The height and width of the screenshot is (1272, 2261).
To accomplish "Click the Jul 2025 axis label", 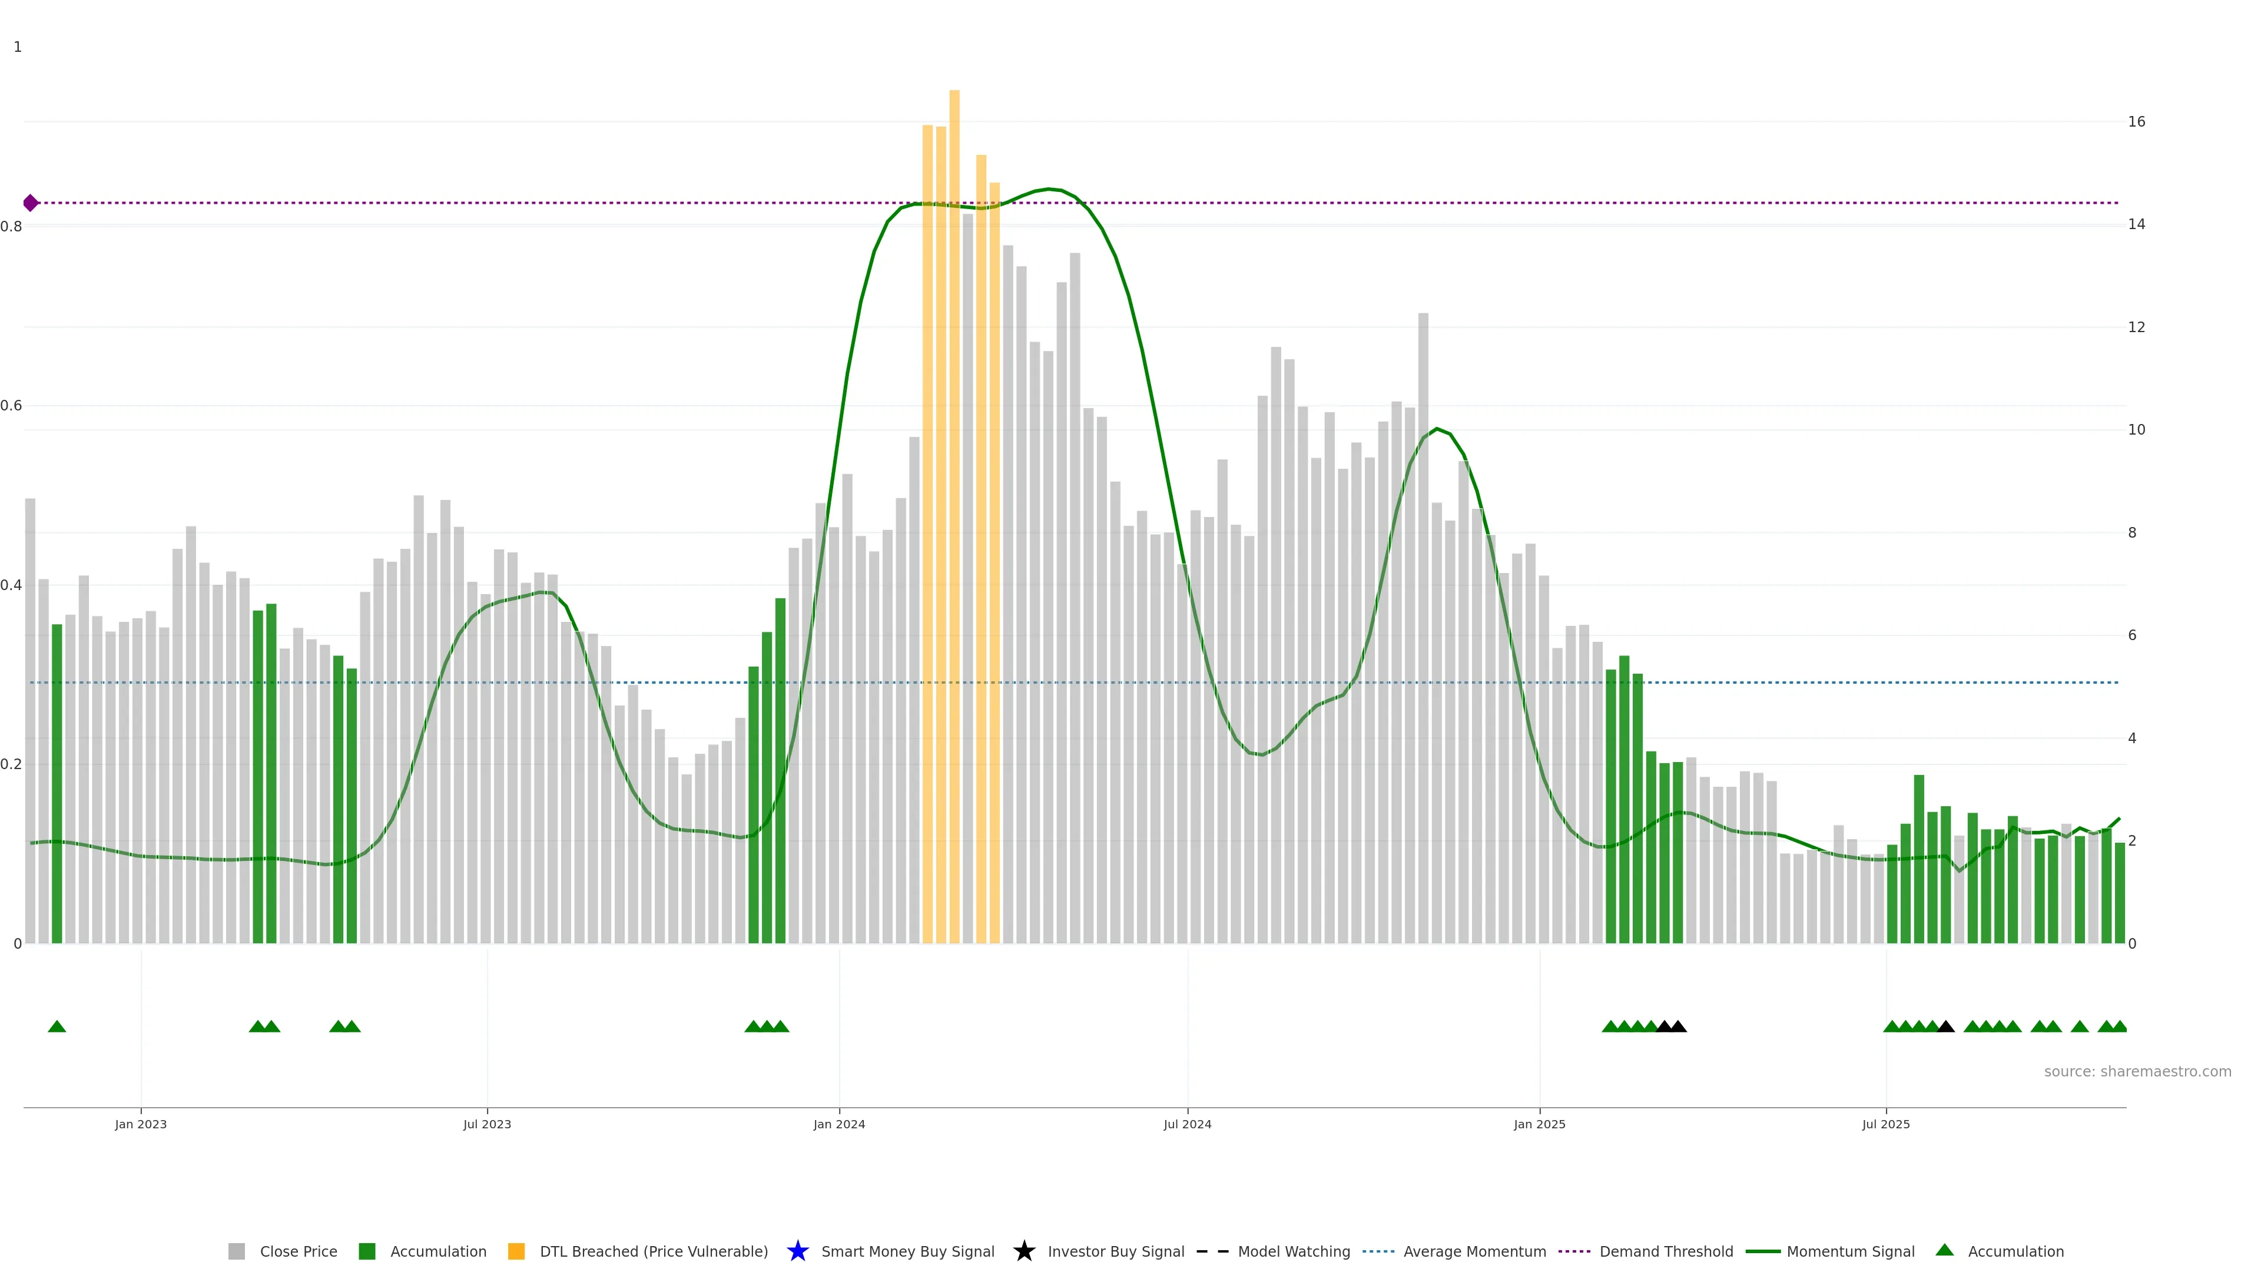I will [1885, 1124].
